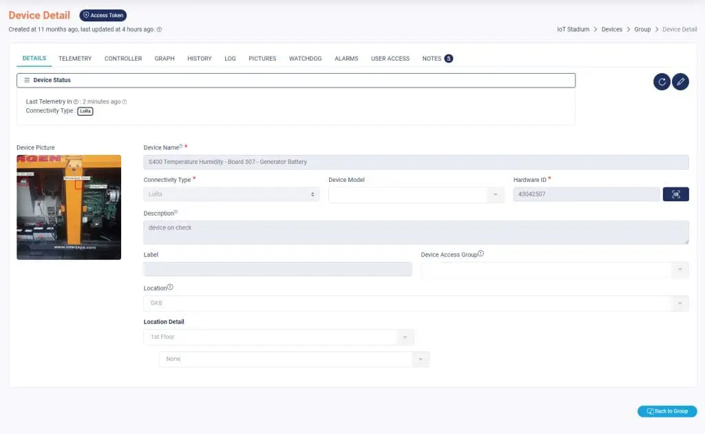
Task: Click the pencil edit icon button
Action: 680,82
